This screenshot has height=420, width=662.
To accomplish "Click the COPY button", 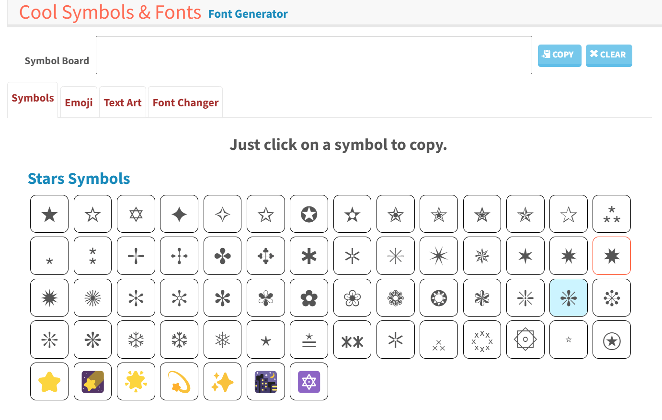I will [x=559, y=55].
